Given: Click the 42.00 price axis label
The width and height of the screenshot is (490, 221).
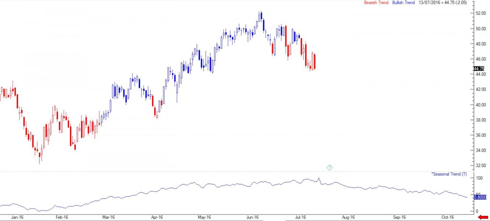Looking at the screenshot, I should pyautogui.click(x=481, y=90).
